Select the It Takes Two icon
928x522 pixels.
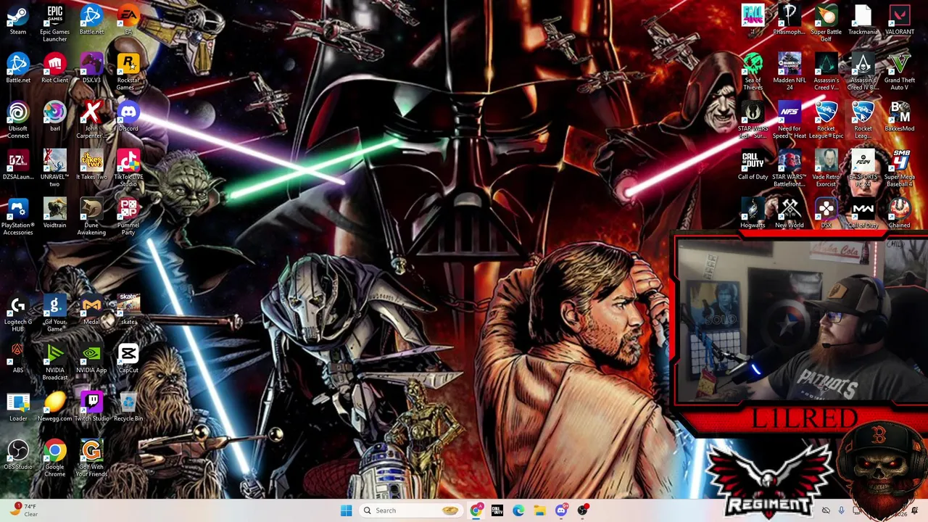click(x=91, y=165)
